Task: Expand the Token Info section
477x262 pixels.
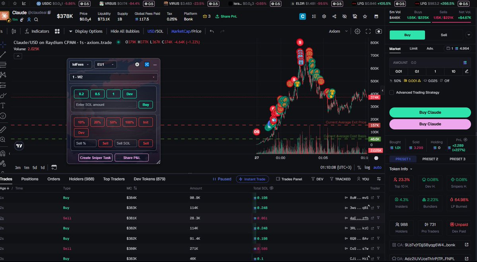Action: [400, 169]
